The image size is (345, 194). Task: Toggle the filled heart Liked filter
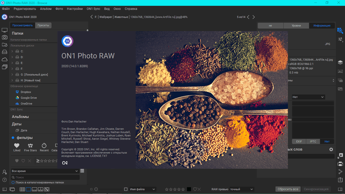pos(17,161)
